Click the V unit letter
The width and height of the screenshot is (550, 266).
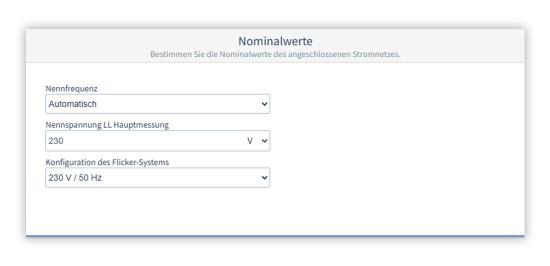pos(251,141)
